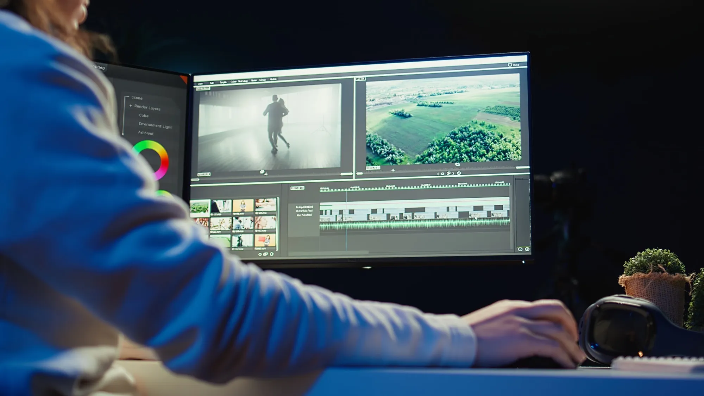This screenshot has width=704, height=396.
Task: Click the Home icon at top right
Action: click(510, 64)
